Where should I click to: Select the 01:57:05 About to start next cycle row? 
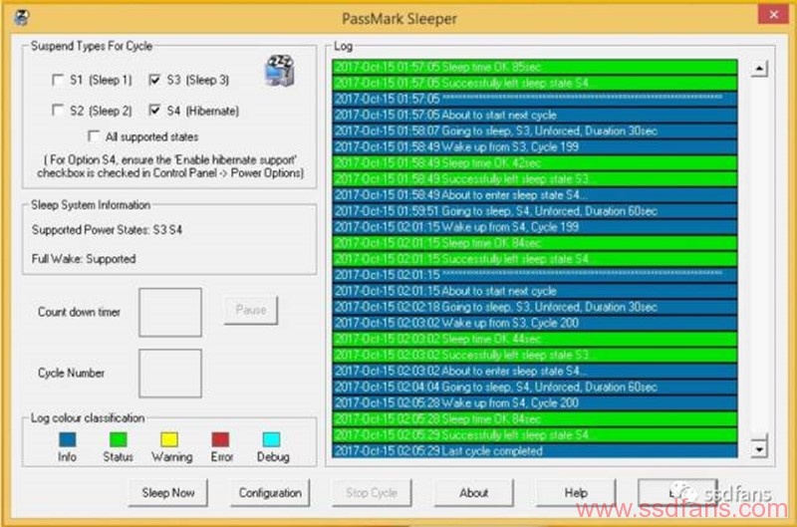click(535, 115)
